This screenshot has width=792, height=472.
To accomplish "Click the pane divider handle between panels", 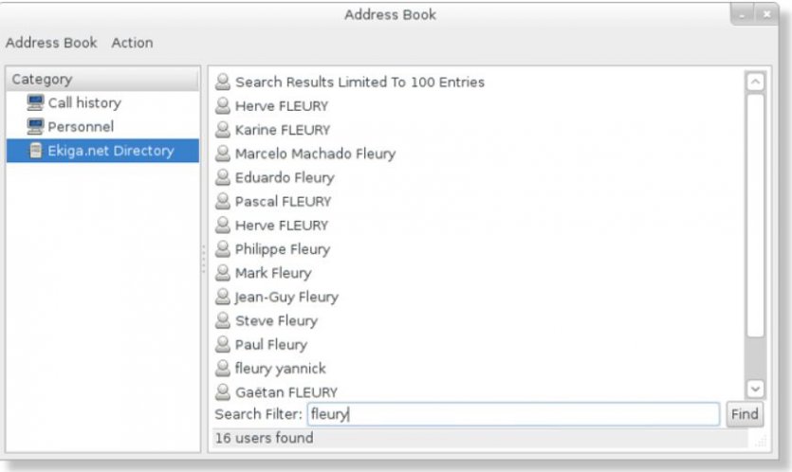I will coord(203,259).
